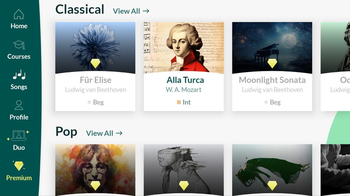Open View All for Classical songs

tap(131, 11)
